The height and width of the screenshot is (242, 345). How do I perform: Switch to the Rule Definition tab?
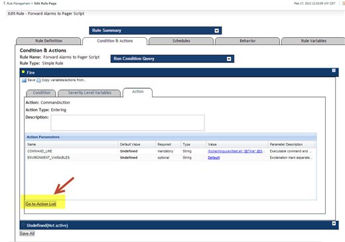click(x=48, y=41)
